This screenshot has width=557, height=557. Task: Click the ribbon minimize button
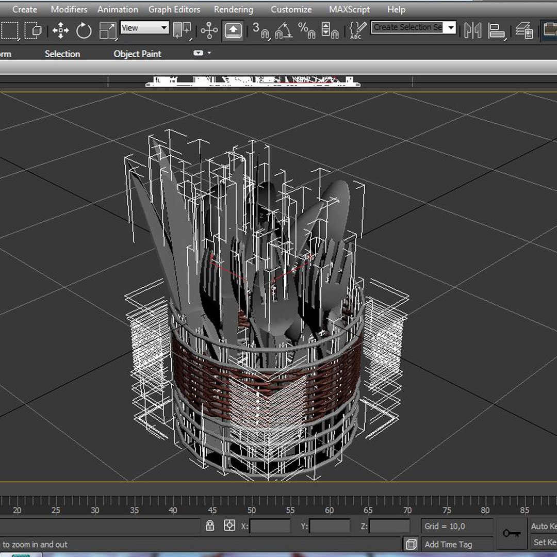pyautogui.click(x=198, y=53)
